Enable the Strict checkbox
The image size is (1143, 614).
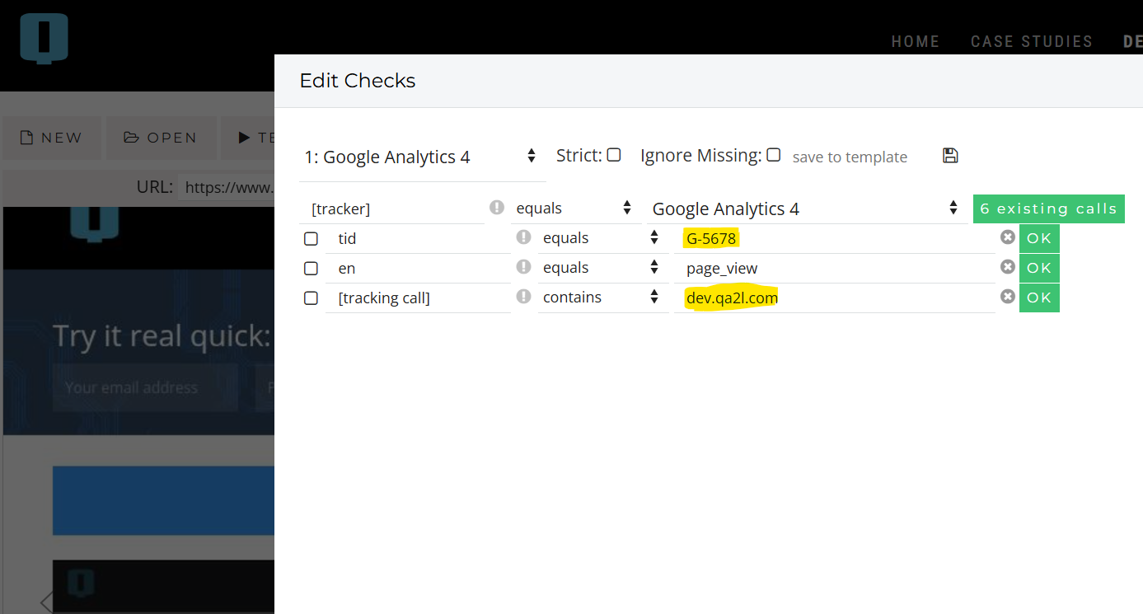(614, 155)
